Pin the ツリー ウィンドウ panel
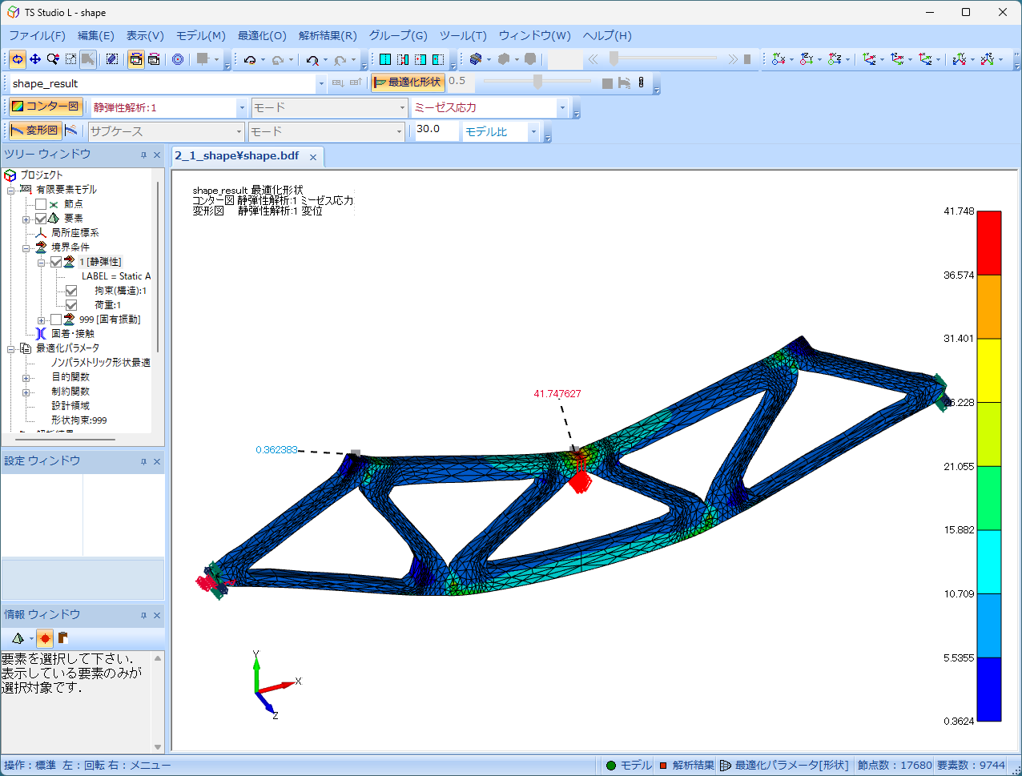 tap(143, 155)
